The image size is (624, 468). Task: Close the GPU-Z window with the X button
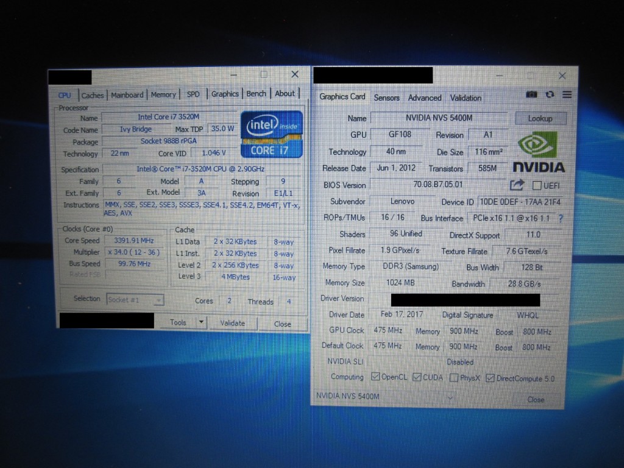tap(562, 76)
